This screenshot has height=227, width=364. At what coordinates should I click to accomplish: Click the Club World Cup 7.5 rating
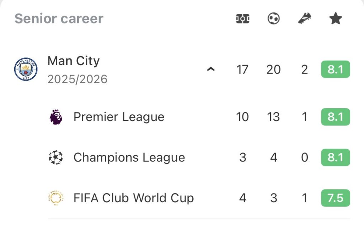pos(335,198)
